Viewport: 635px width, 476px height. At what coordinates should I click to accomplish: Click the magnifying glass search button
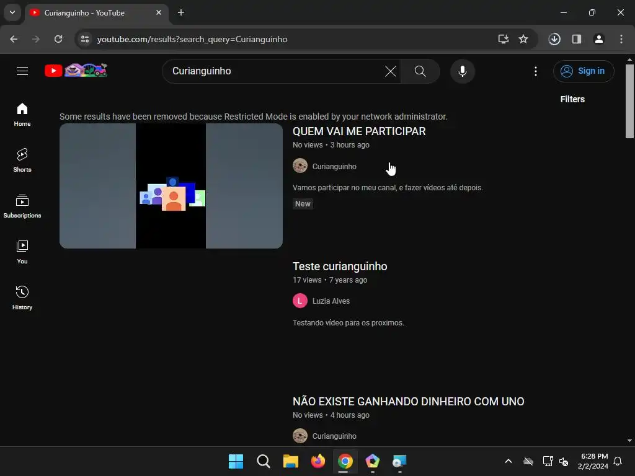click(x=420, y=71)
